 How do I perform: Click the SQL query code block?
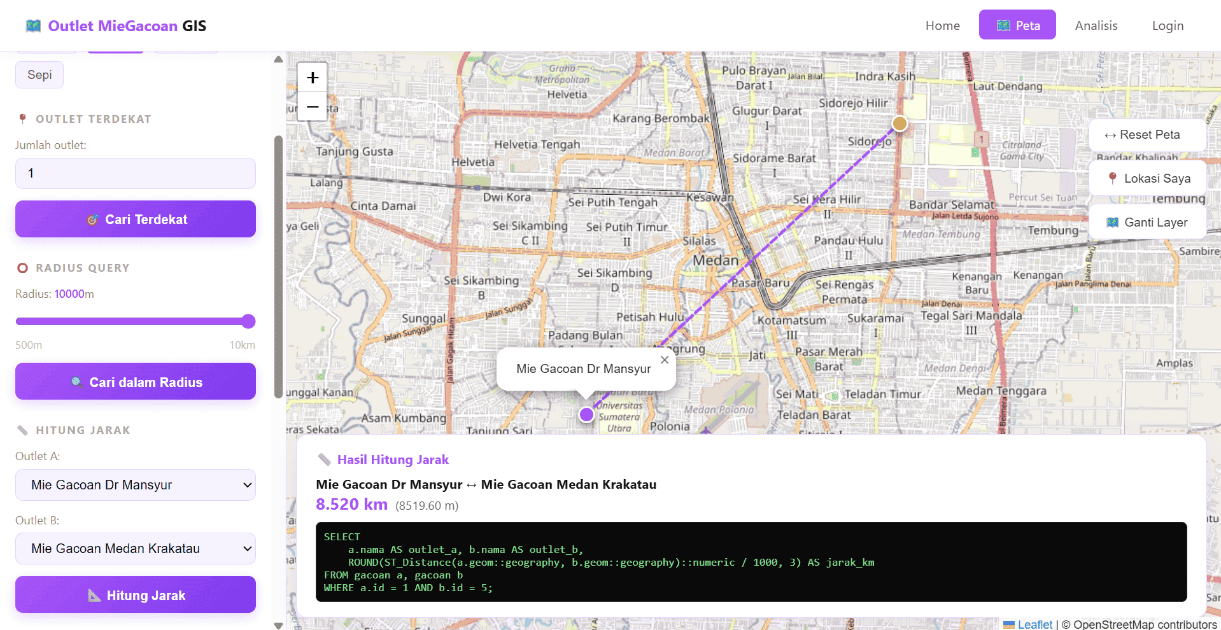(751, 562)
